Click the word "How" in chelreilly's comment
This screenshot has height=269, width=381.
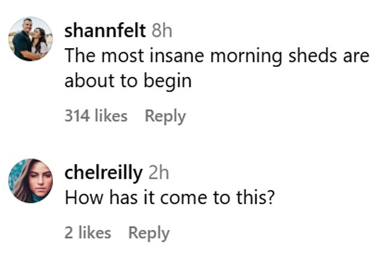coord(79,197)
